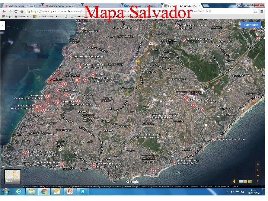Switch to Mapa view thumbnail
Viewport: 268px width, 201px height.
(x=13, y=176)
